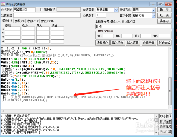Click the 值3 input field
Screen dimensions: 177x137
point(145,36)
